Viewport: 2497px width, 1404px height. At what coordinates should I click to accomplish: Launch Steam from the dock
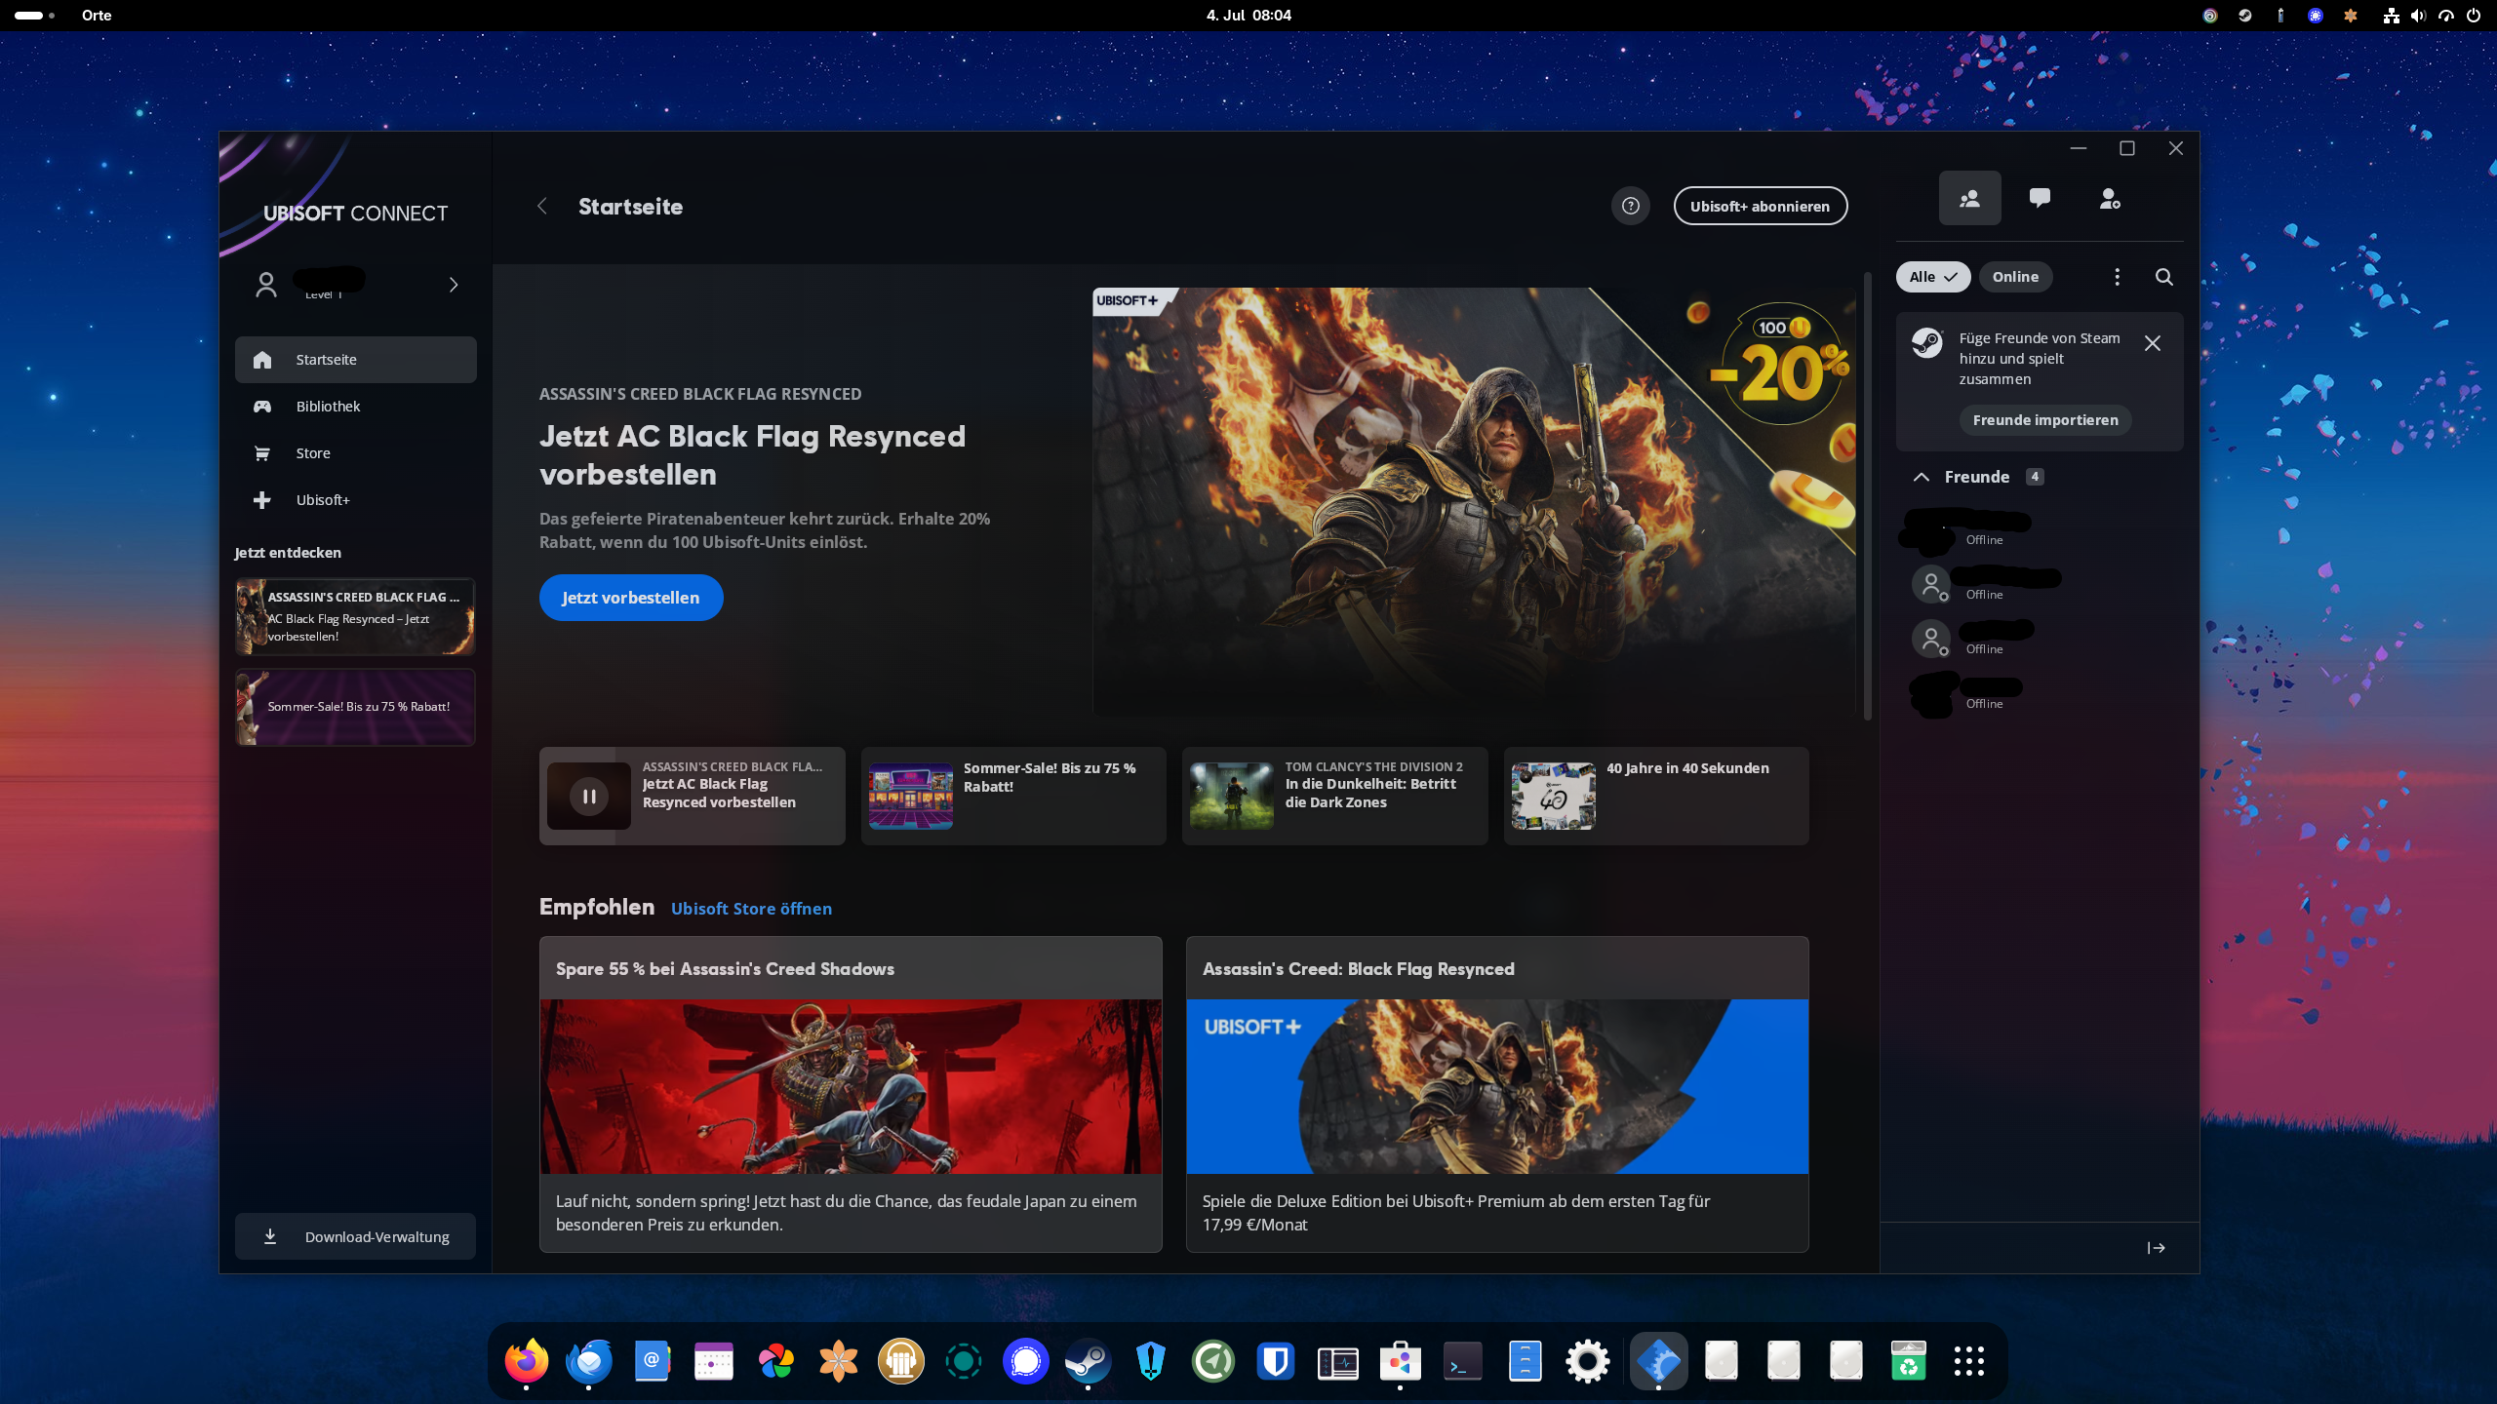[x=1089, y=1361]
